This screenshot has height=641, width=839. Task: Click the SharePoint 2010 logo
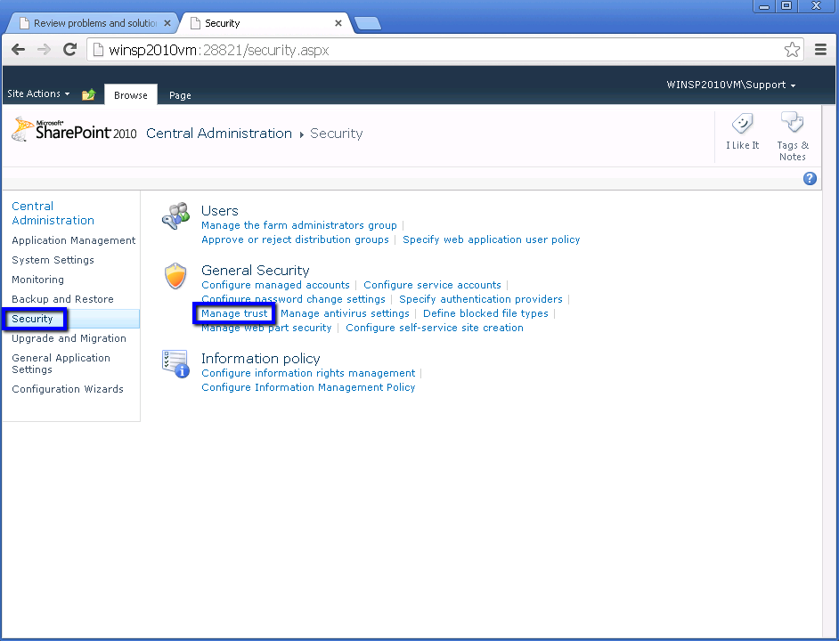click(x=74, y=131)
